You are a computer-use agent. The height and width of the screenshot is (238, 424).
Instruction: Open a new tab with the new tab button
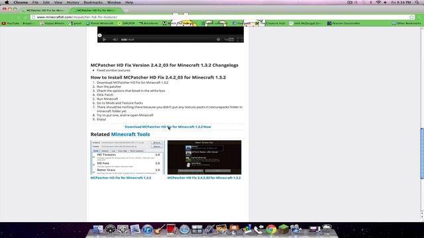point(127,11)
